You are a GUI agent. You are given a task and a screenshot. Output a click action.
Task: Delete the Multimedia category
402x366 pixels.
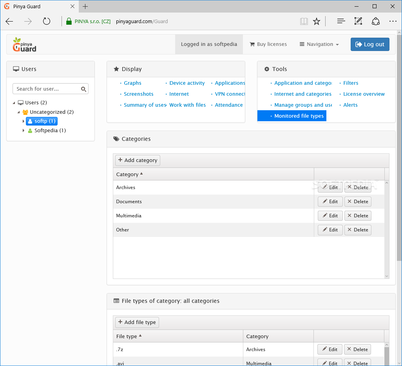point(358,216)
